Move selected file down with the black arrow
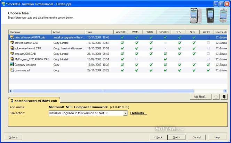Screen dimensions: 231x143 pyautogui.click(x=224, y=97)
